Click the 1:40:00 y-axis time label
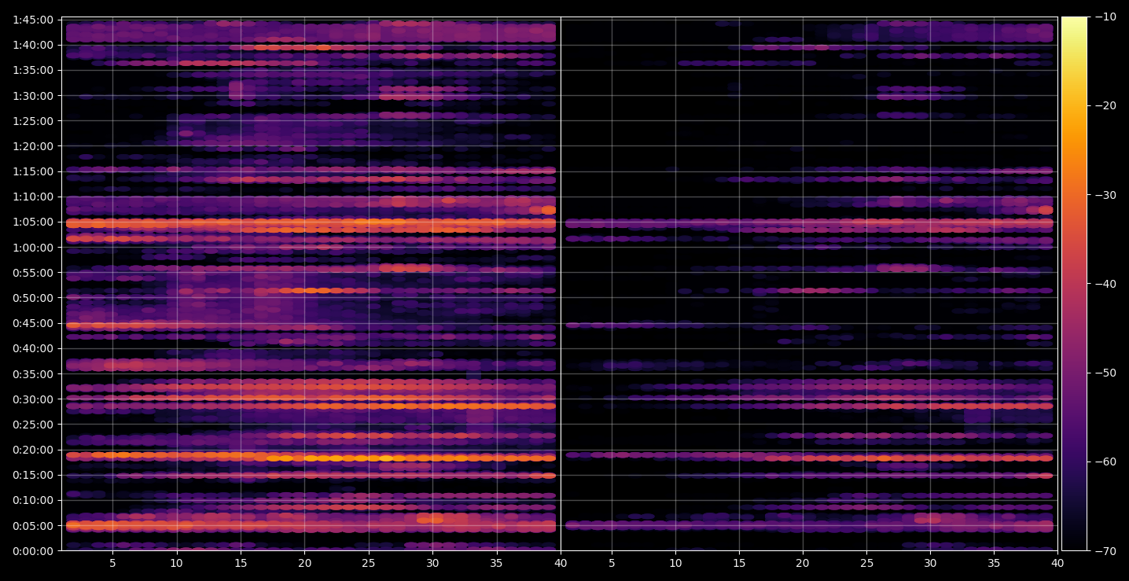 33,45
